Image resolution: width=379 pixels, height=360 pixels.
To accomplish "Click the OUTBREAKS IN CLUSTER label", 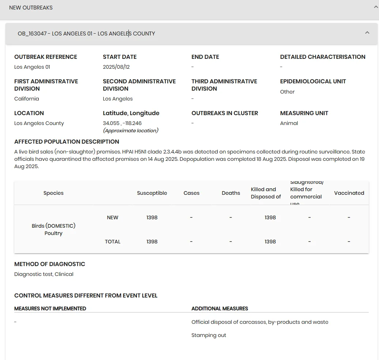I will click(225, 113).
